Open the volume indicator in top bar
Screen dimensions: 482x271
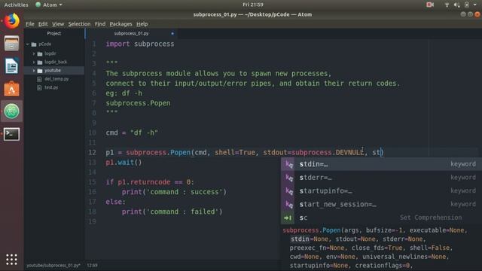pyautogui.click(x=457, y=5)
